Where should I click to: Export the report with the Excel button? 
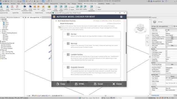(98, 84)
